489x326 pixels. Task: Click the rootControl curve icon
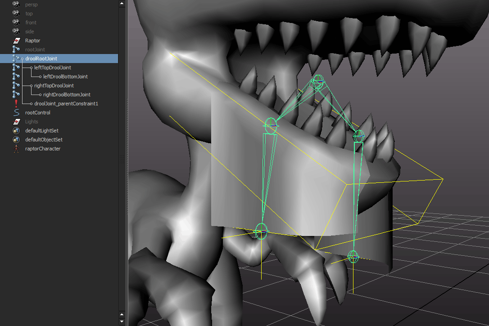click(16, 113)
